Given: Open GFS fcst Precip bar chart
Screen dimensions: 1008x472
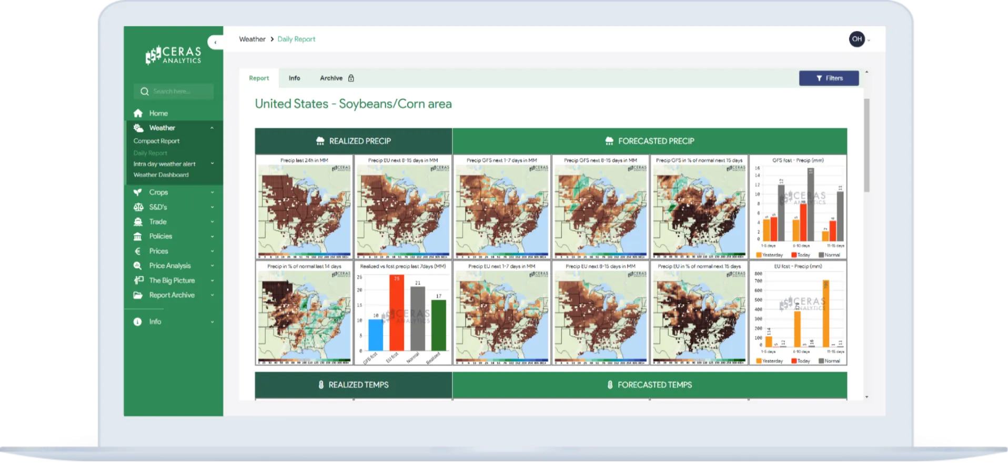Looking at the screenshot, I should (798, 207).
